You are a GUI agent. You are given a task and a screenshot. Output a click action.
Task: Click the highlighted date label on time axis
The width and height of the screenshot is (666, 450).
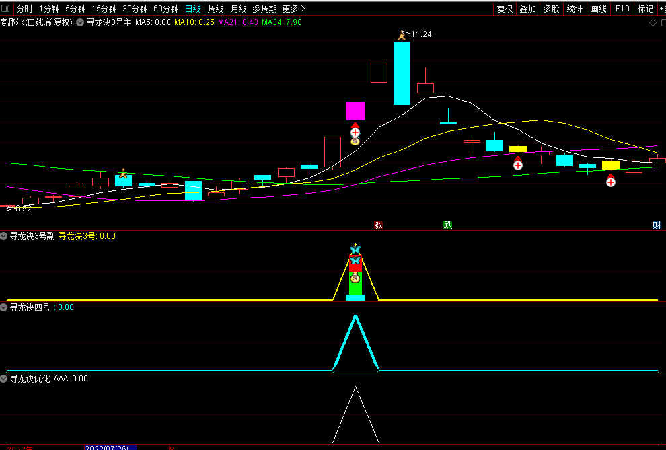[111, 447]
